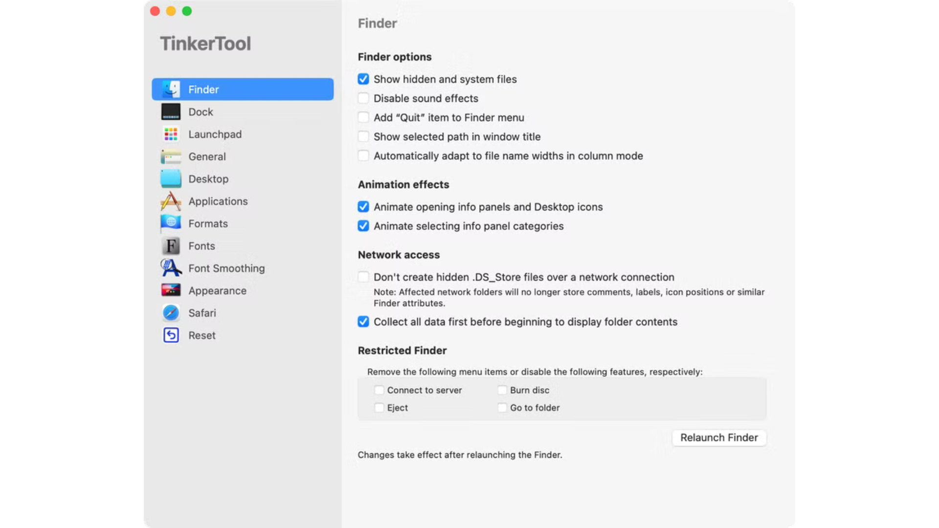The image size is (939, 528).
Task: Select the Finder sidebar entry
Action: point(242,89)
